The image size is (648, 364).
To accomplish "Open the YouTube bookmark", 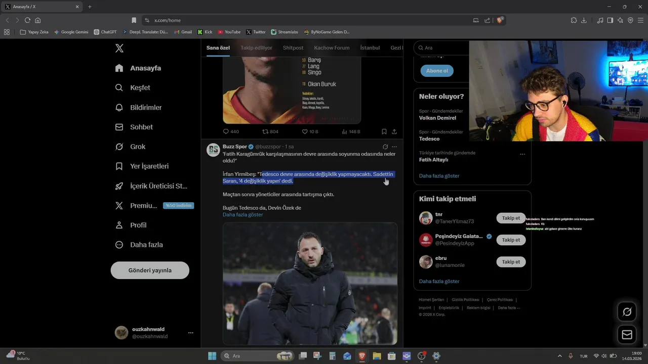I will coord(229,32).
